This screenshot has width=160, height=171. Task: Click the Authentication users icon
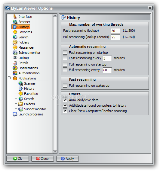(x=15, y=73)
